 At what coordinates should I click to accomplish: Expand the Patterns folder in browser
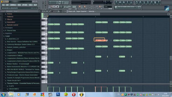point(10,17)
